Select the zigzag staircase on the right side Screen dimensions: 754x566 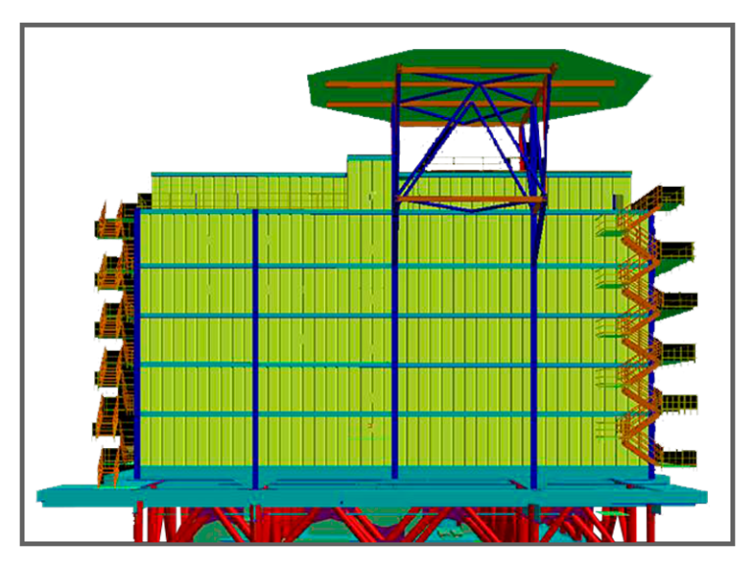pos(638,324)
